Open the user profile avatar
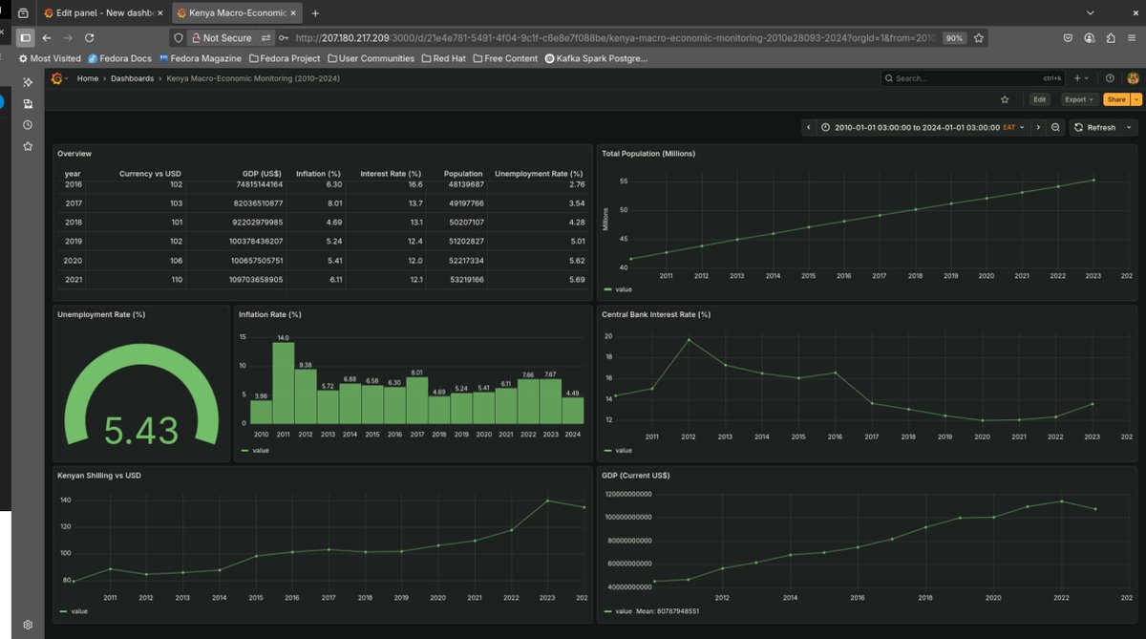 (1133, 78)
